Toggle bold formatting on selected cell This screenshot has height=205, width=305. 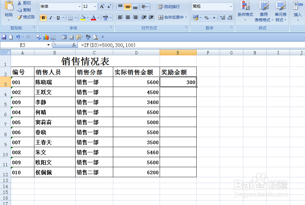pos(43,18)
